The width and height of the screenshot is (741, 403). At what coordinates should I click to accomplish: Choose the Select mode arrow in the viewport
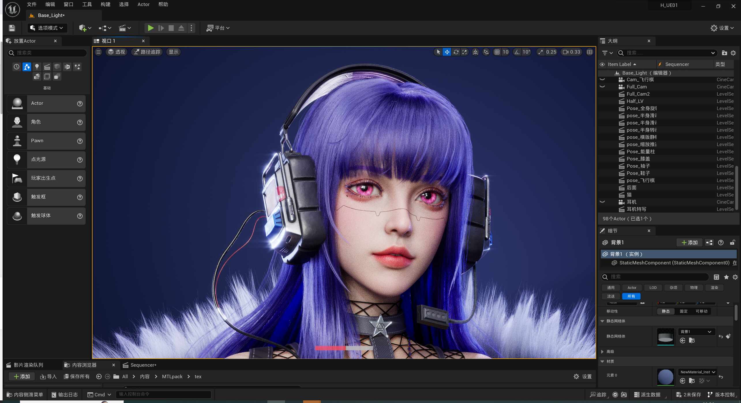pyautogui.click(x=438, y=52)
